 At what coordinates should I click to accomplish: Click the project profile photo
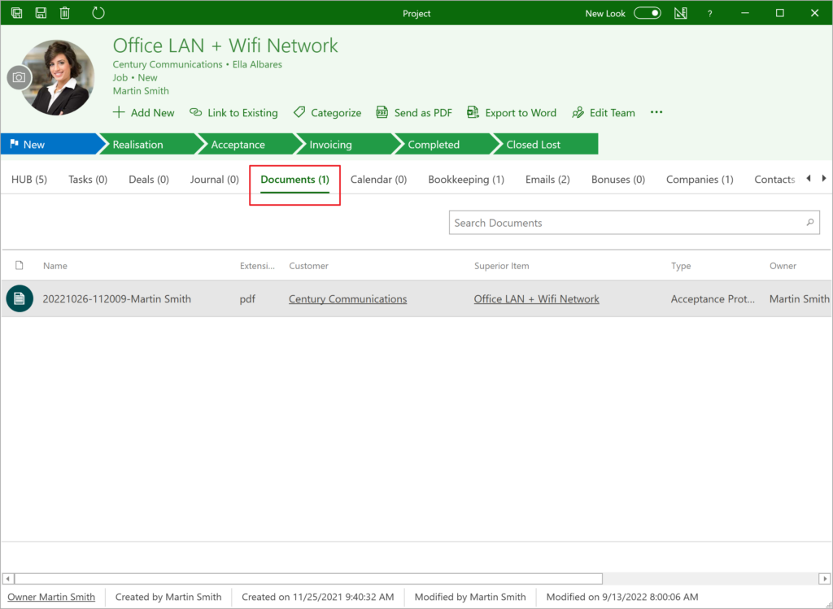(x=59, y=77)
